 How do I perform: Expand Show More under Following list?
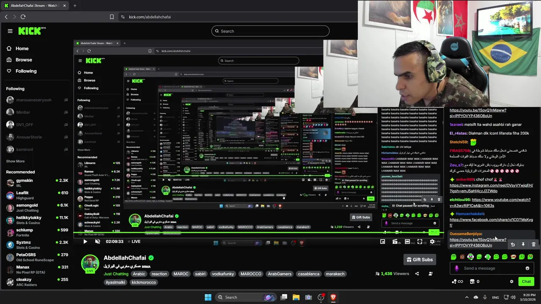coord(15,161)
